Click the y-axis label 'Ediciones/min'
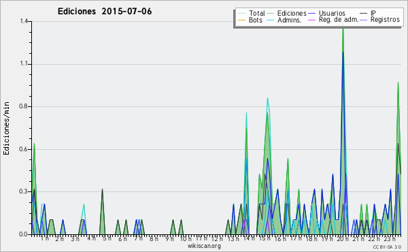Viewport: 408px width, 252px height. pyautogui.click(x=6, y=128)
